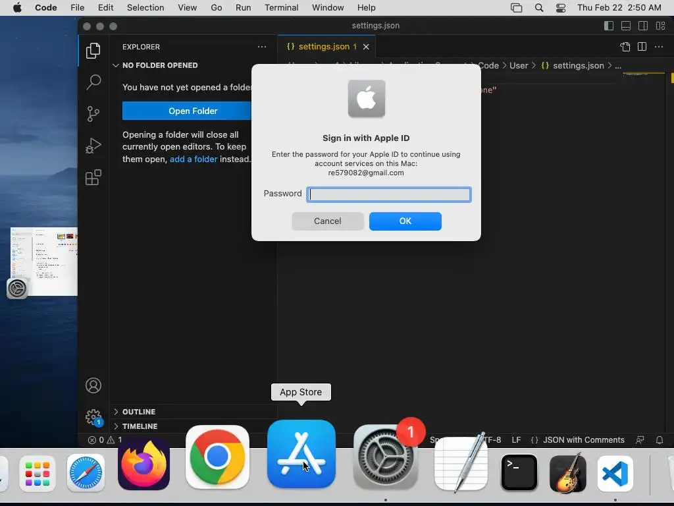This screenshot has height=506, width=674.
Task: Click the feedback icon in status bar
Action: [x=640, y=439]
